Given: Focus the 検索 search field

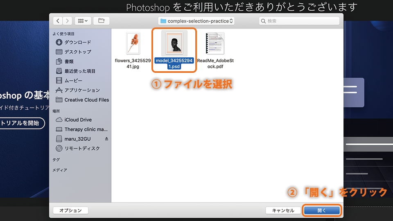Looking at the screenshot, I should (x=299, y=21).
